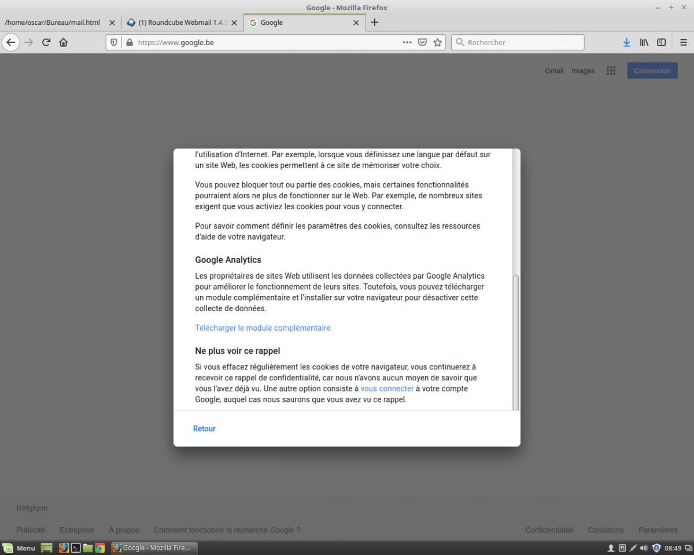Open the user applet in system tray
Image resolution: width=694 pixels, height=555 pixels.
[x=611, y=548]
